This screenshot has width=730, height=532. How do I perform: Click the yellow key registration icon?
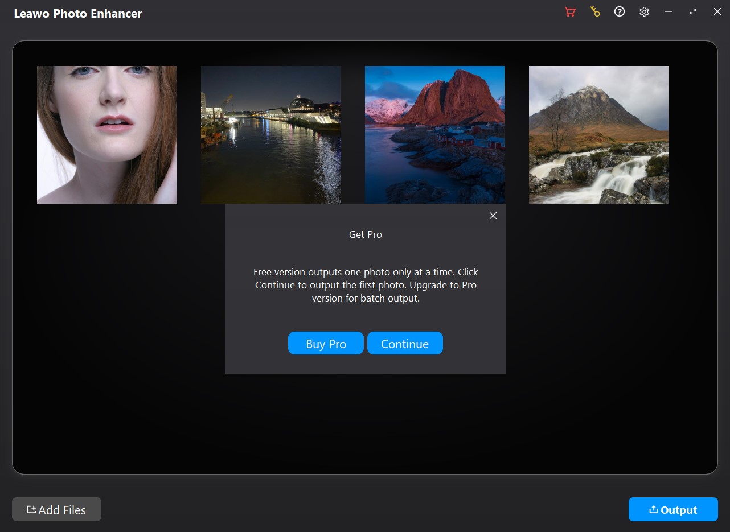595,12
